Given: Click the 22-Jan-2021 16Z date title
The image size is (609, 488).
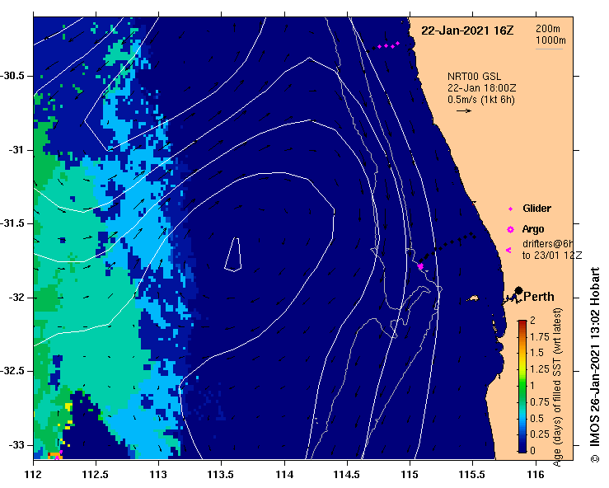Looking at the screenshot, I should coord(467,30).
